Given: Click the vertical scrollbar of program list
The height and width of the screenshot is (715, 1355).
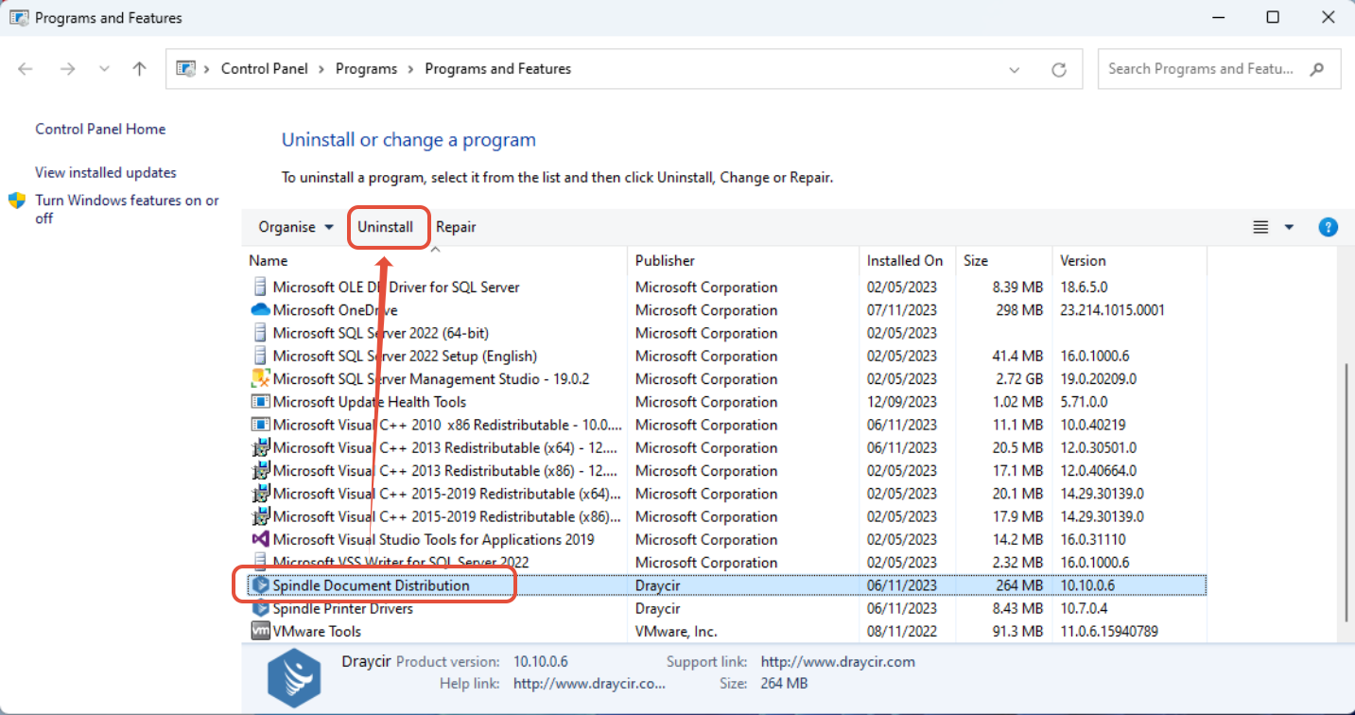Looking at the screenshot, I should [x=1346, y=492].
